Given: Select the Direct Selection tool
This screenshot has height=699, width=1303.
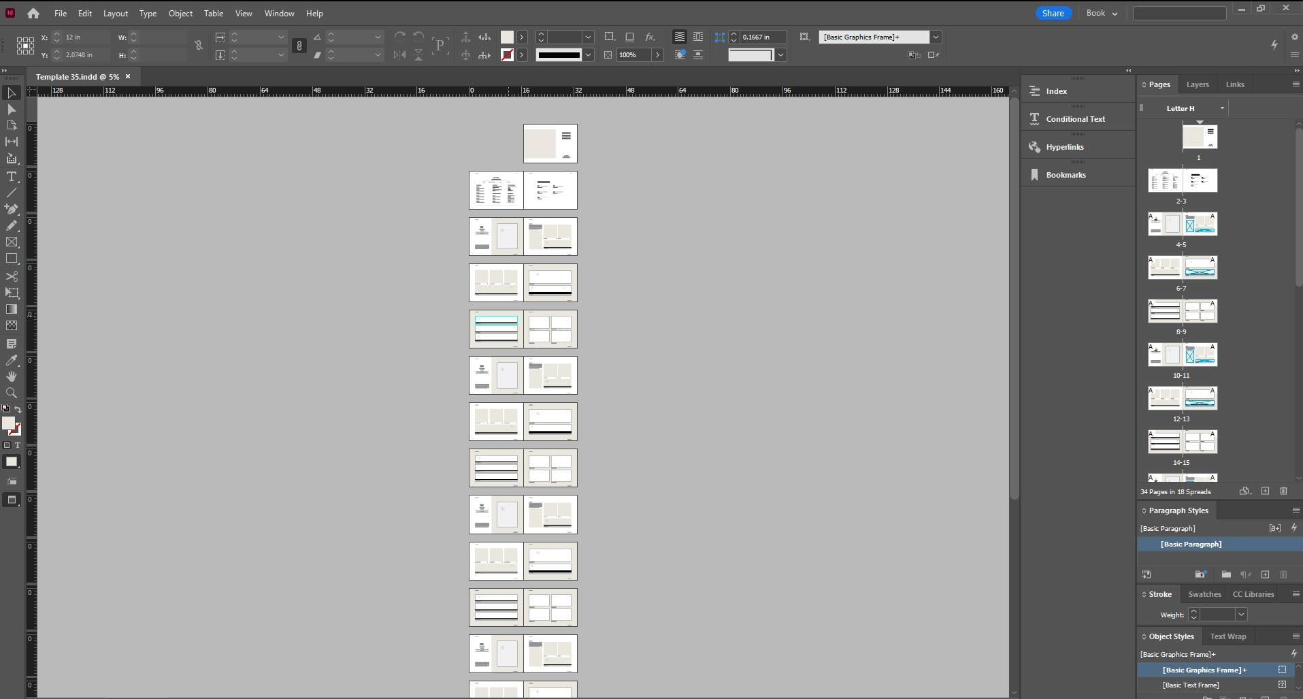Looking at the screenshot, I should [12, 110].
